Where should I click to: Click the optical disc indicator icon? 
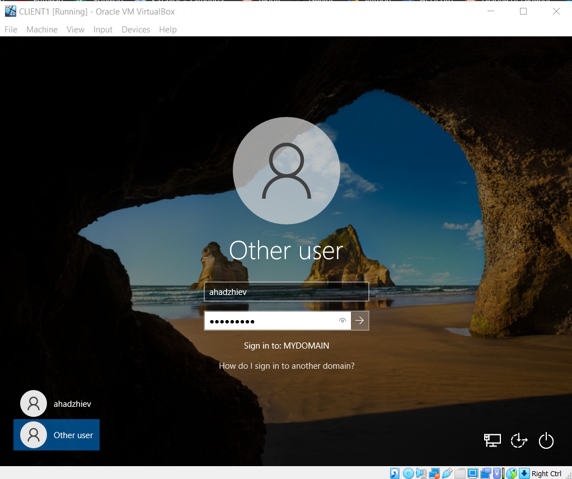[x=408, y=473]
